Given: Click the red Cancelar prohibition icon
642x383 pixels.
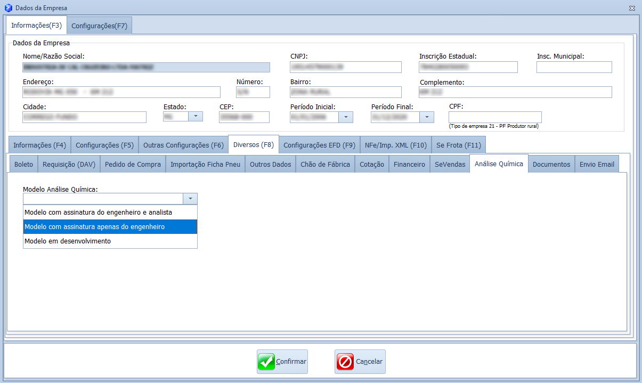Looking at the screenshot, I should 345,362.
